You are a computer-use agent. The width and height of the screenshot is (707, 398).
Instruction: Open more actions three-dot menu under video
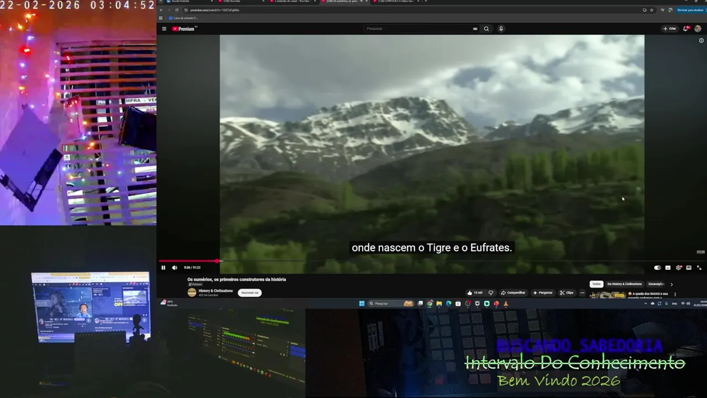pos(582,293)
